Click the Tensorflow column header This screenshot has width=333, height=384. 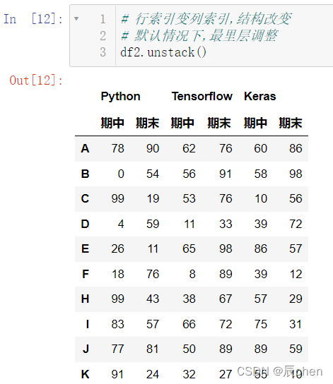pyautogui.click(x=201, y=96)
